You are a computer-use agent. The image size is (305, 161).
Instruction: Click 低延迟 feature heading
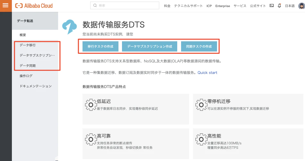[104, 101]
